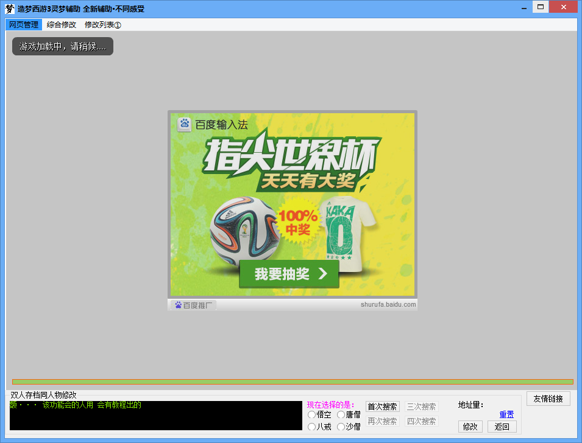Viewport: 582px width, 443px height.
Task: Click the 修改 button
Action: pyautogui.click(x=470, y=427)
